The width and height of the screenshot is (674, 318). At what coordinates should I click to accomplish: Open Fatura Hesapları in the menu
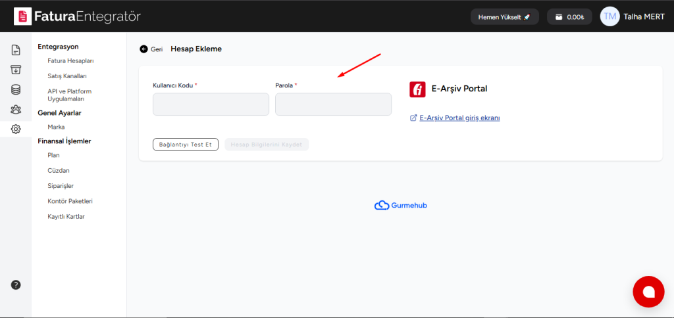click(71, 60)
